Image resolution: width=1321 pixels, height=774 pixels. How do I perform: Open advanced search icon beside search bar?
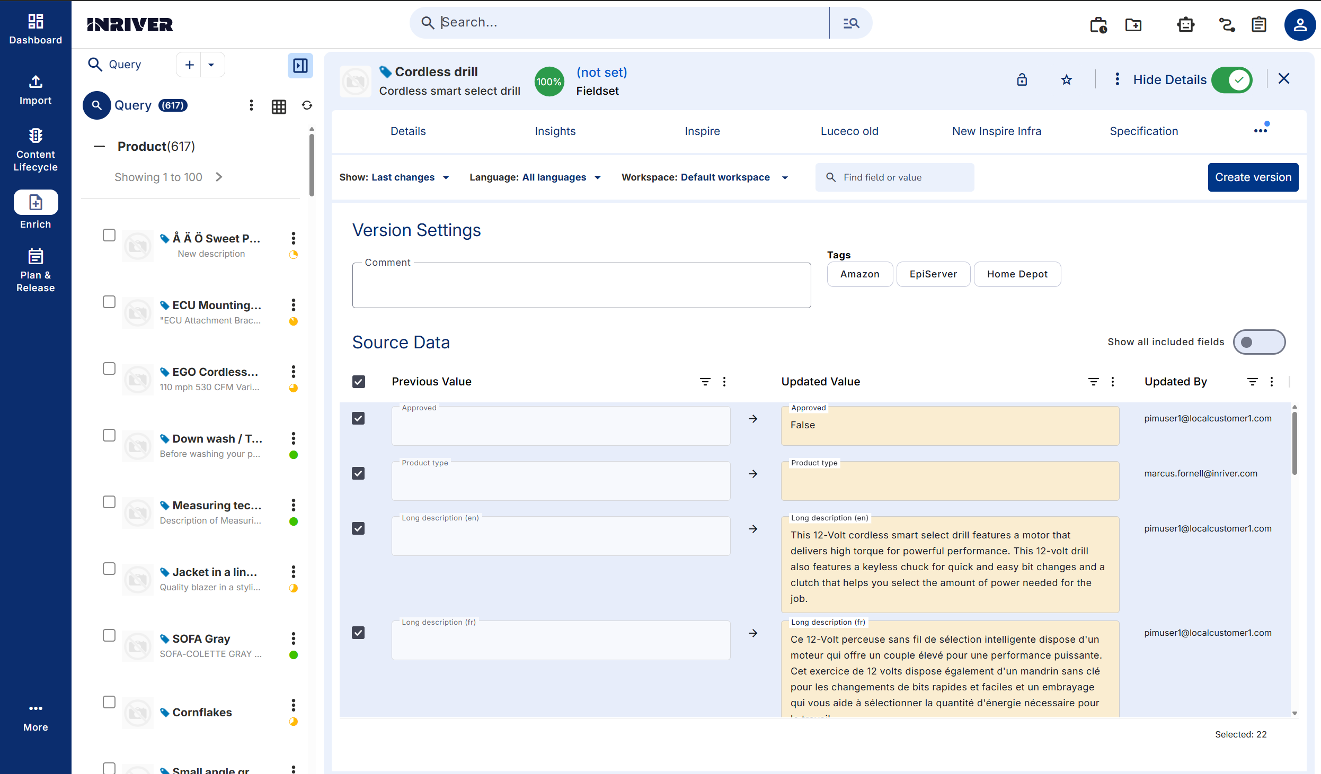[851, 23]
